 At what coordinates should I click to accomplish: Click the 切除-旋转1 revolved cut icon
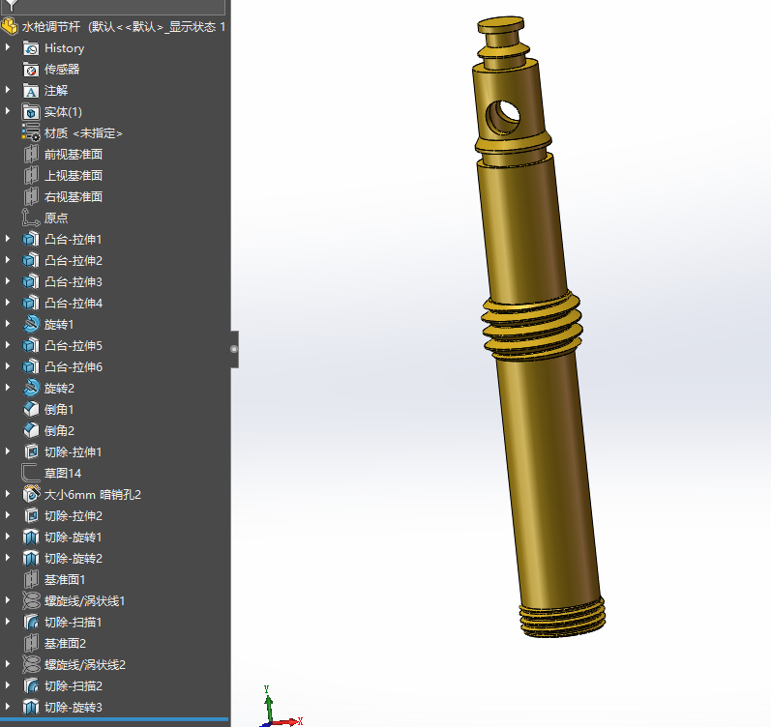(x=31, y=538)
